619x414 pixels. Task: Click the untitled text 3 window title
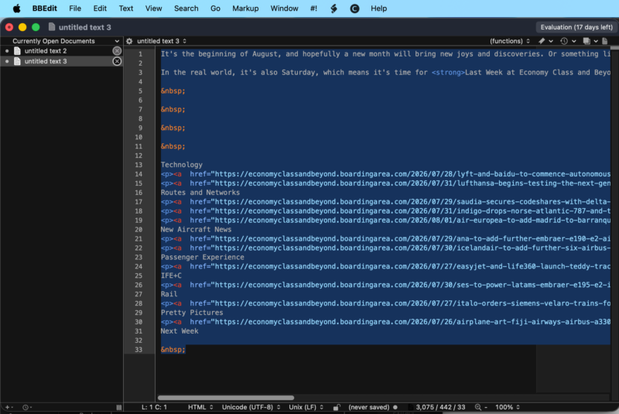(85, 27)
